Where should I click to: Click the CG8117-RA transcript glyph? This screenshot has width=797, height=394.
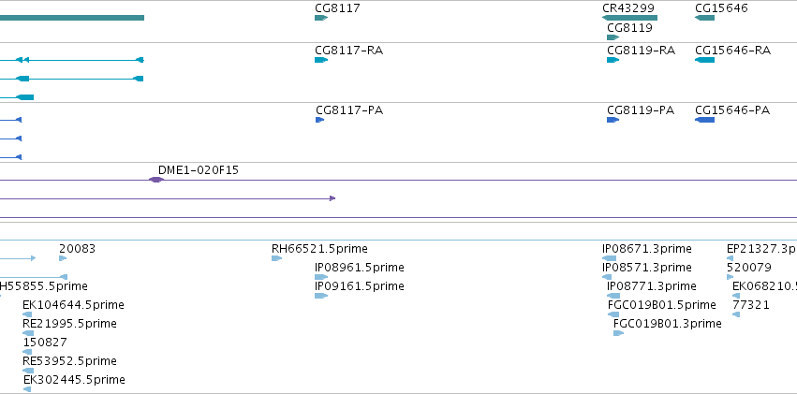[x=321, y=60]
